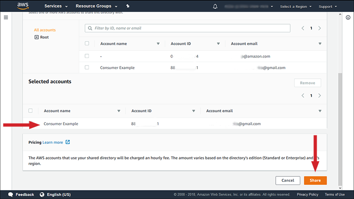
Task: Sort Selected accounts by Account email arrow
Action: [x=320, y=111]
